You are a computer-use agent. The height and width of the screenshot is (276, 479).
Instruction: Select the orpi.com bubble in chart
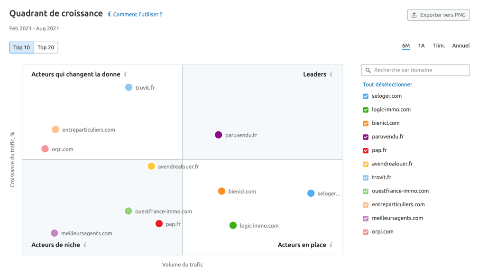45,149
